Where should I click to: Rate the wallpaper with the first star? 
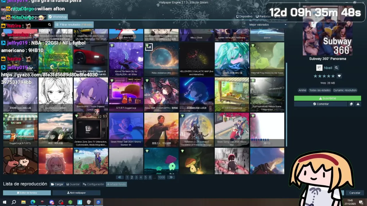pyautogui.click(x=315, y=76)
